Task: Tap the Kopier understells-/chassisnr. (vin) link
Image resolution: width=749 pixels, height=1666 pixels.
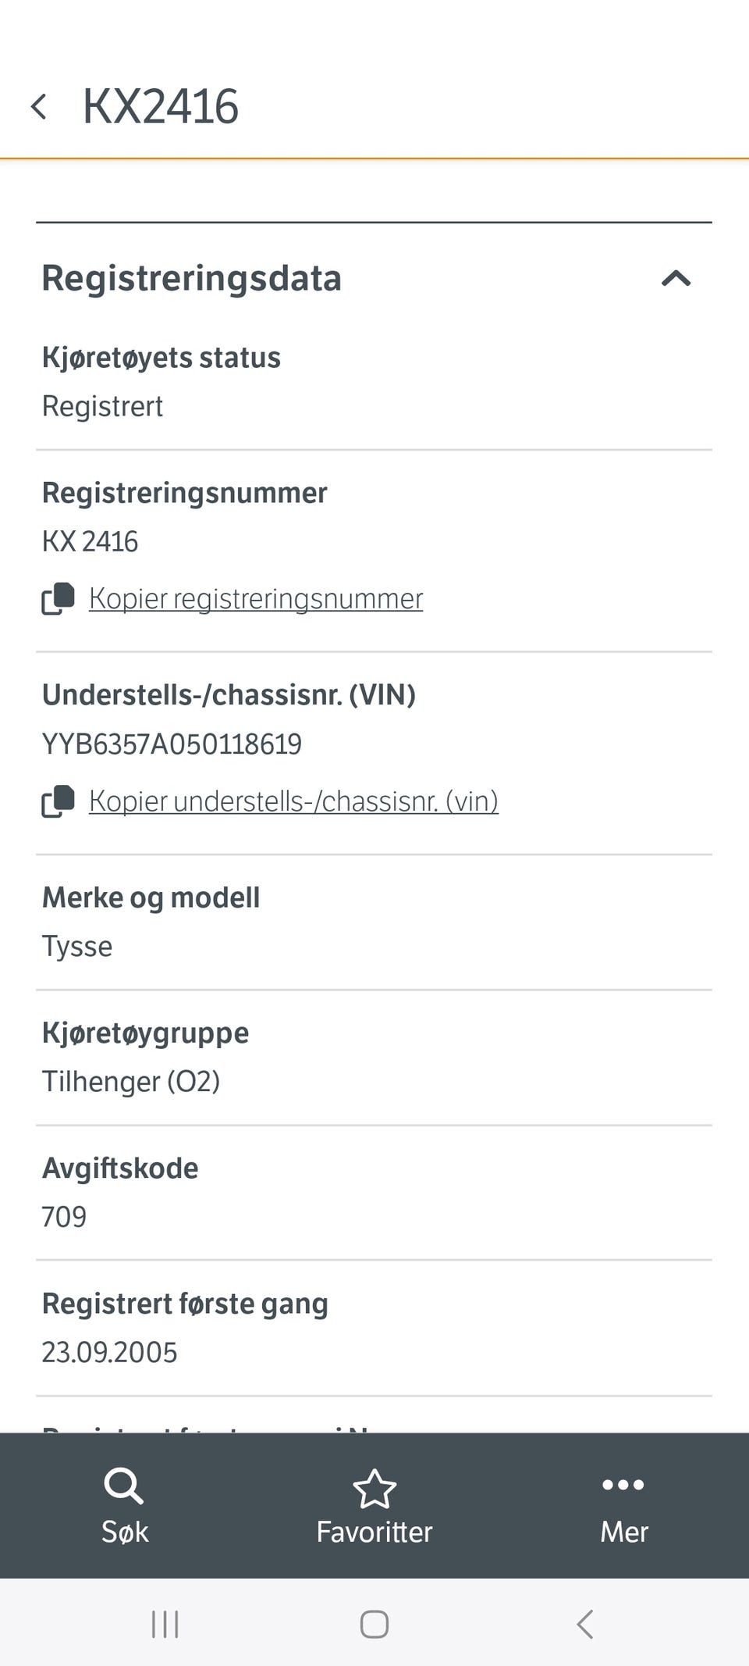Action: [293, 801]
